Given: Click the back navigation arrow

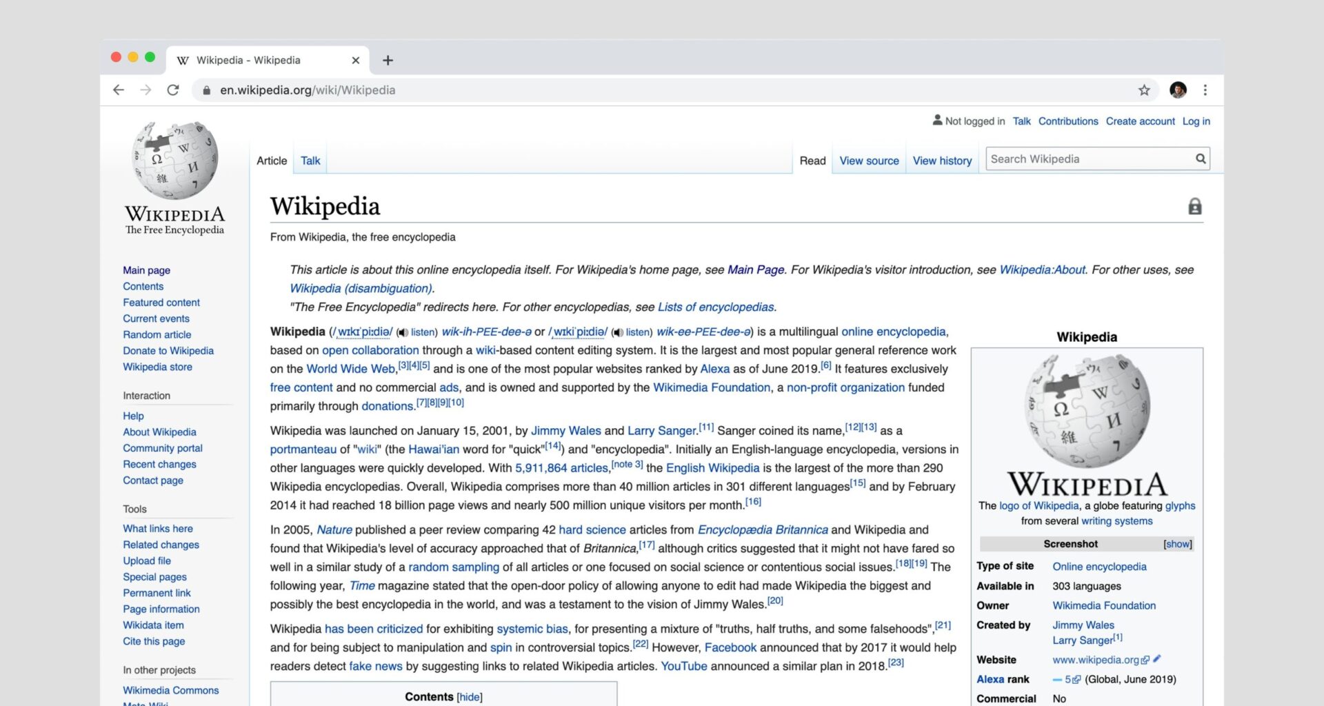Looking at the screenshot, I should (119, 90).
